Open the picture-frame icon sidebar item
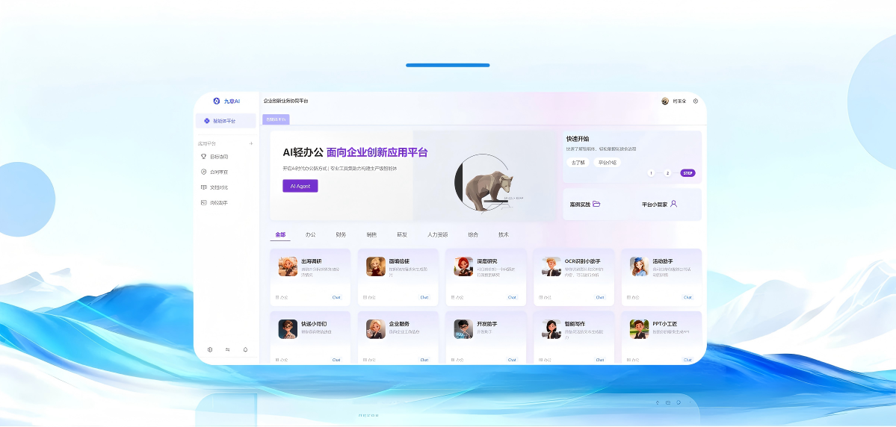This screenshot has width=896, height=427. 203,202
